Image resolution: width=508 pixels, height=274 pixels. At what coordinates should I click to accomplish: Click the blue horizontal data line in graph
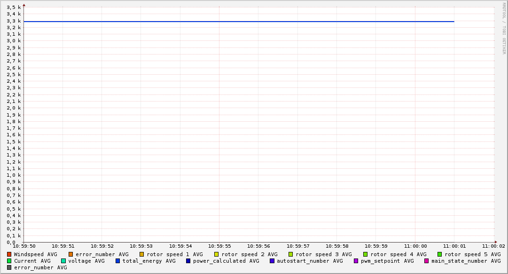click(235, 22)
